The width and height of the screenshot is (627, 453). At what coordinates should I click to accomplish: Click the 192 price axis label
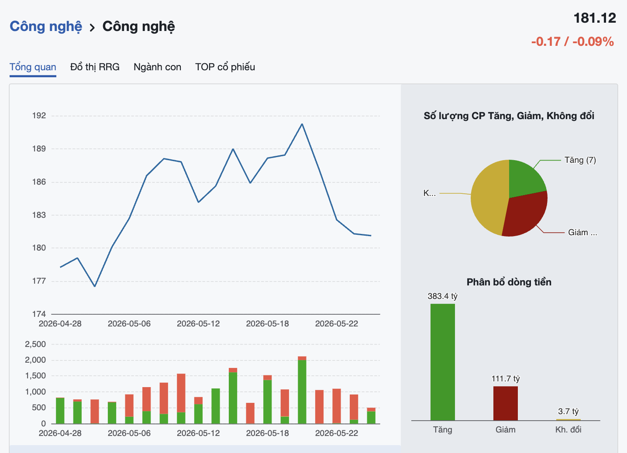[39, 116]
